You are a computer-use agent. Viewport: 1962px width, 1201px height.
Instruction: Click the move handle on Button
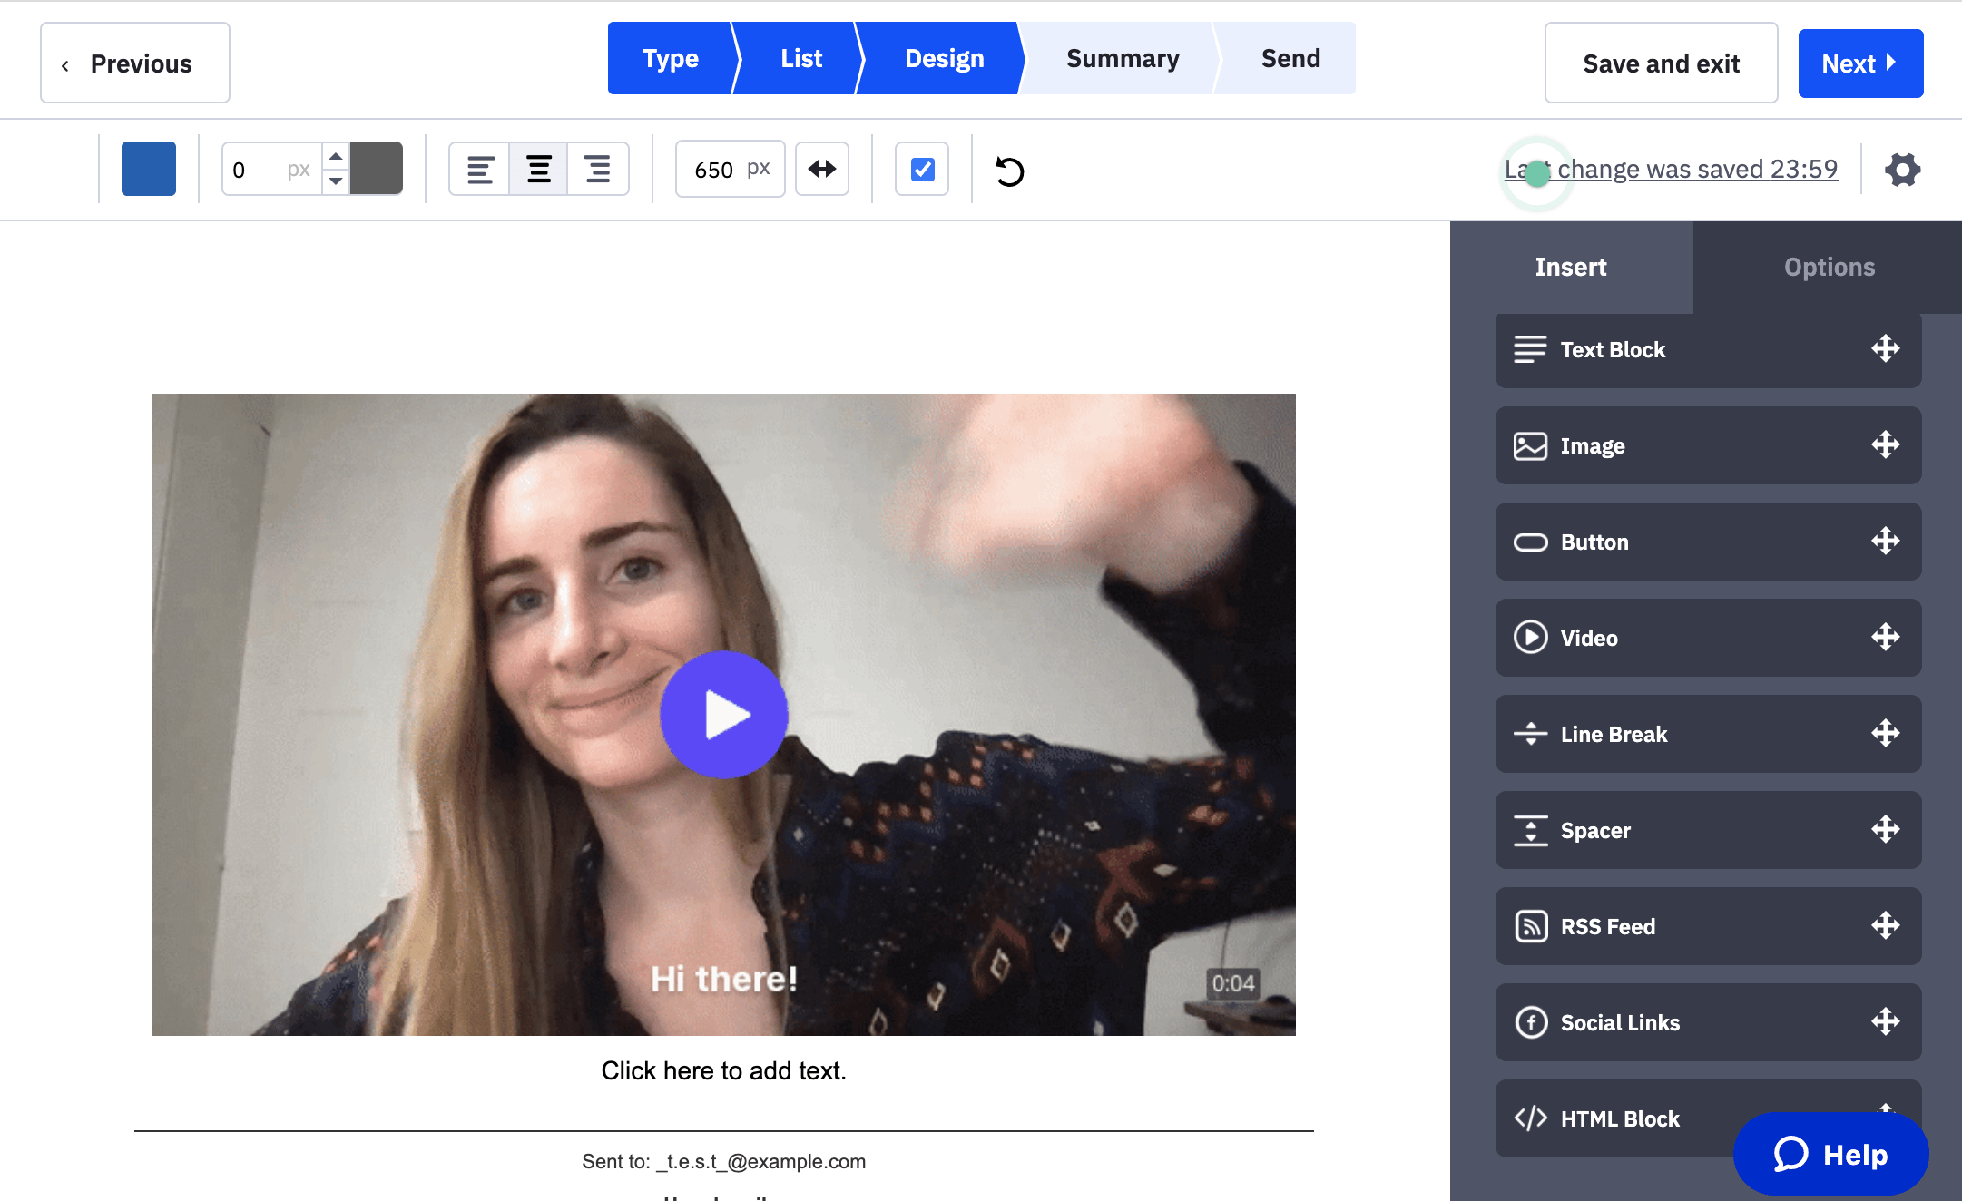click(x=1886, y=541)
